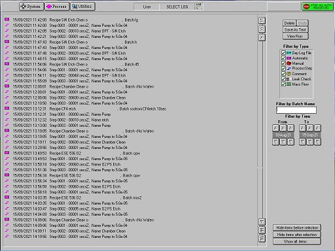Click the log list vertical scrollbar track

[x=262, y=129]
